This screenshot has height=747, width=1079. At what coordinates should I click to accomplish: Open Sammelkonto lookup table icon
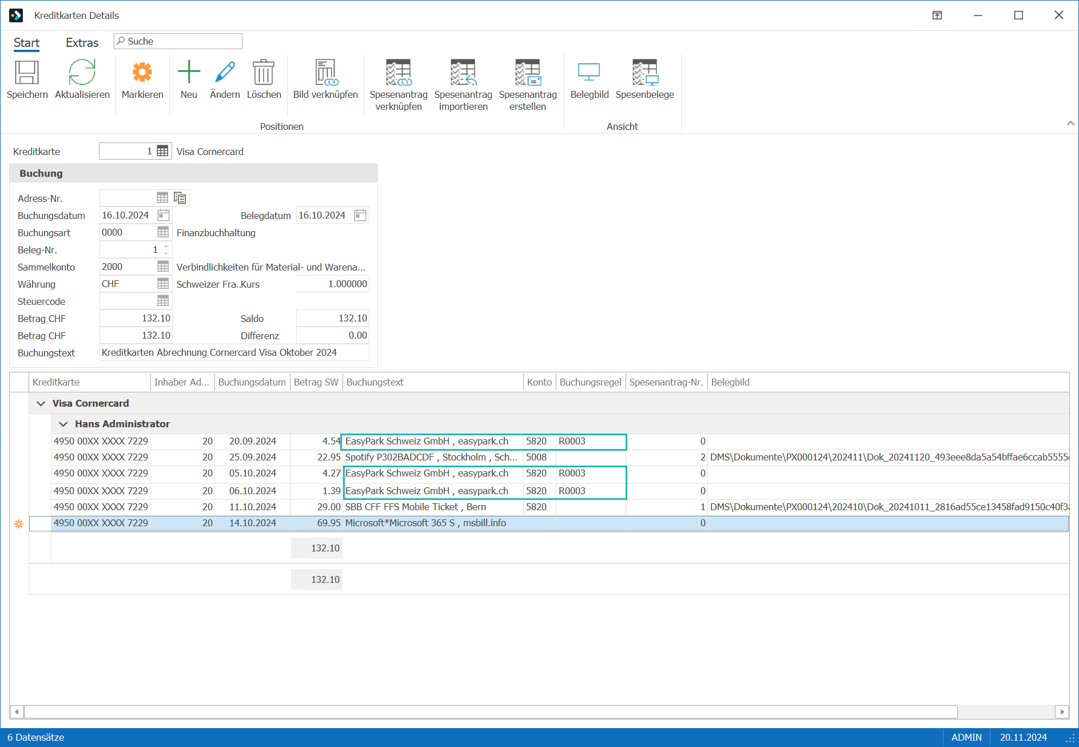point(163,267)
